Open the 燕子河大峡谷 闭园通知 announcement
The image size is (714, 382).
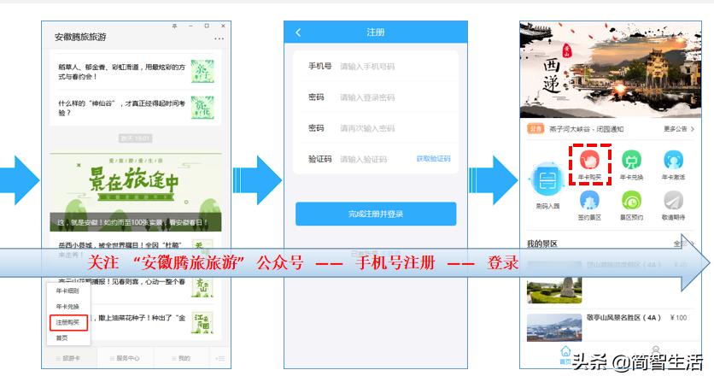click(x=587, y=129)
